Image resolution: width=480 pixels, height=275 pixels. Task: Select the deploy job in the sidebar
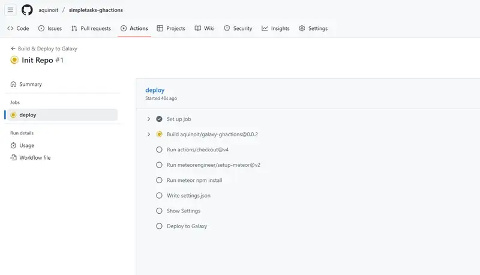coord(62,115)
